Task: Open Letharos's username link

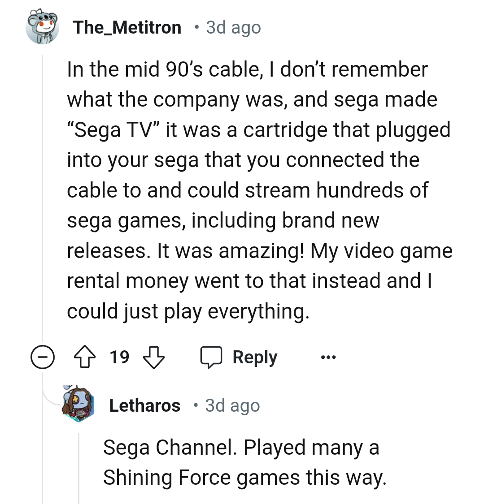Action: click(x=144, y=405)
